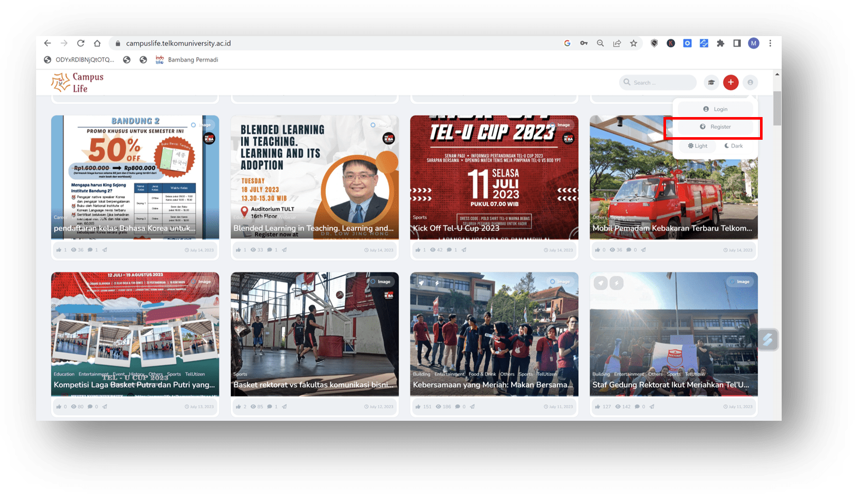
Task: Switch to the Light theme
Action: pos(698,146)
